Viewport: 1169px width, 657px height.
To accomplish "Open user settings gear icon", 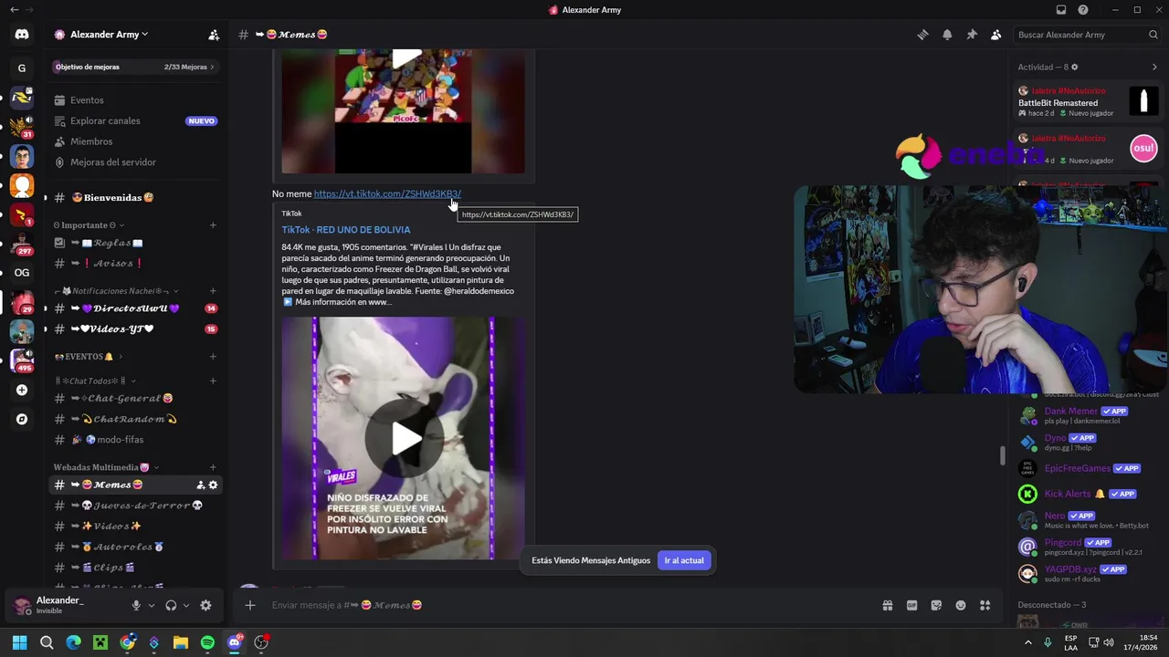I will pyautogui.click(x=205, y=605).
